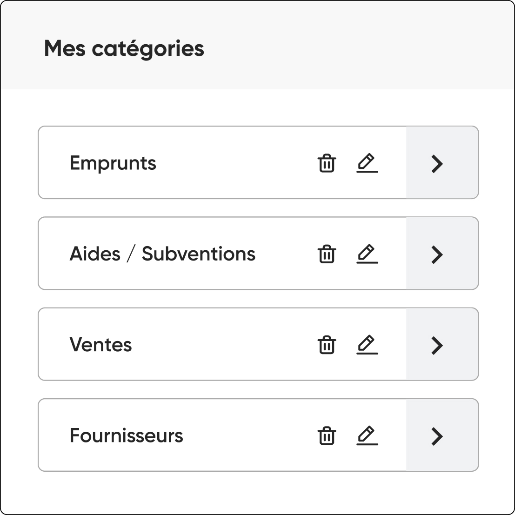Click the Ventes category name
The height and width of the screenshot is (515, 515).
(100, 345)
